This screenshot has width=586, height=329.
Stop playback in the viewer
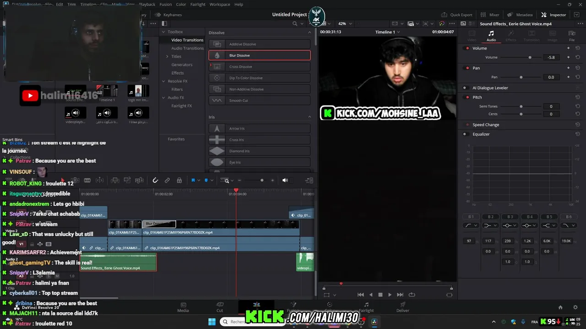(x=380, y=295)
